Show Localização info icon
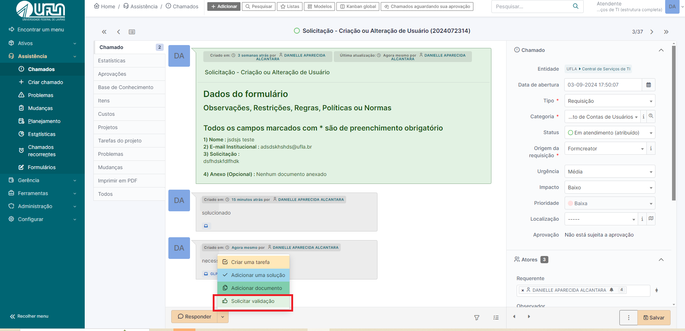The height and width of the screenshot is (331, 685). (x=642, y=219)
